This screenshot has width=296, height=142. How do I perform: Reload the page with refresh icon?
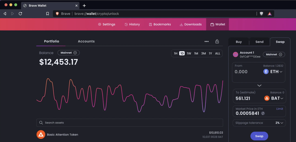coord(20,14)
